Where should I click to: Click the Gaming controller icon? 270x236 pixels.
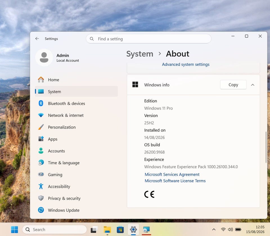pyautogui.click(x=41, y=174)
